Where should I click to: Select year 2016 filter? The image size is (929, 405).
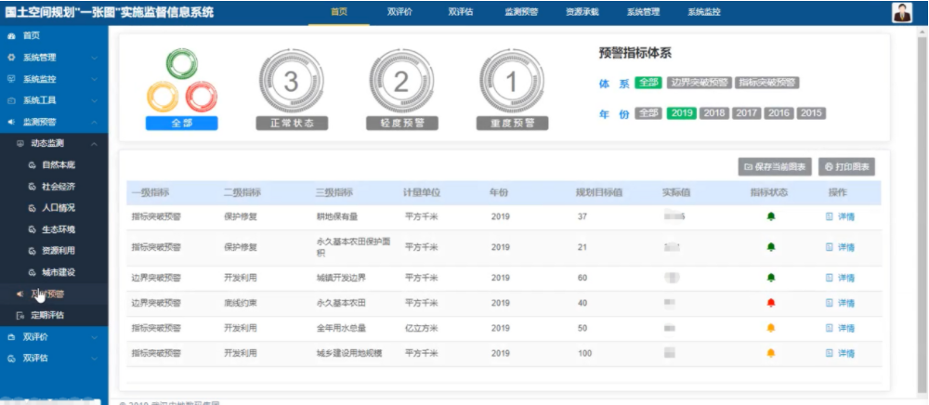click(779, 113)
